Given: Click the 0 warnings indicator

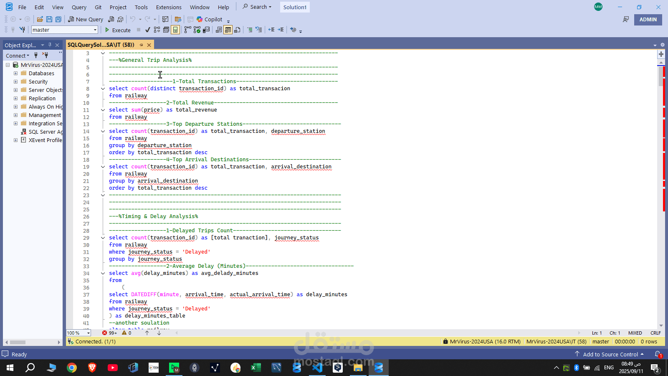Looking at the screenshot, I should 127,333.
